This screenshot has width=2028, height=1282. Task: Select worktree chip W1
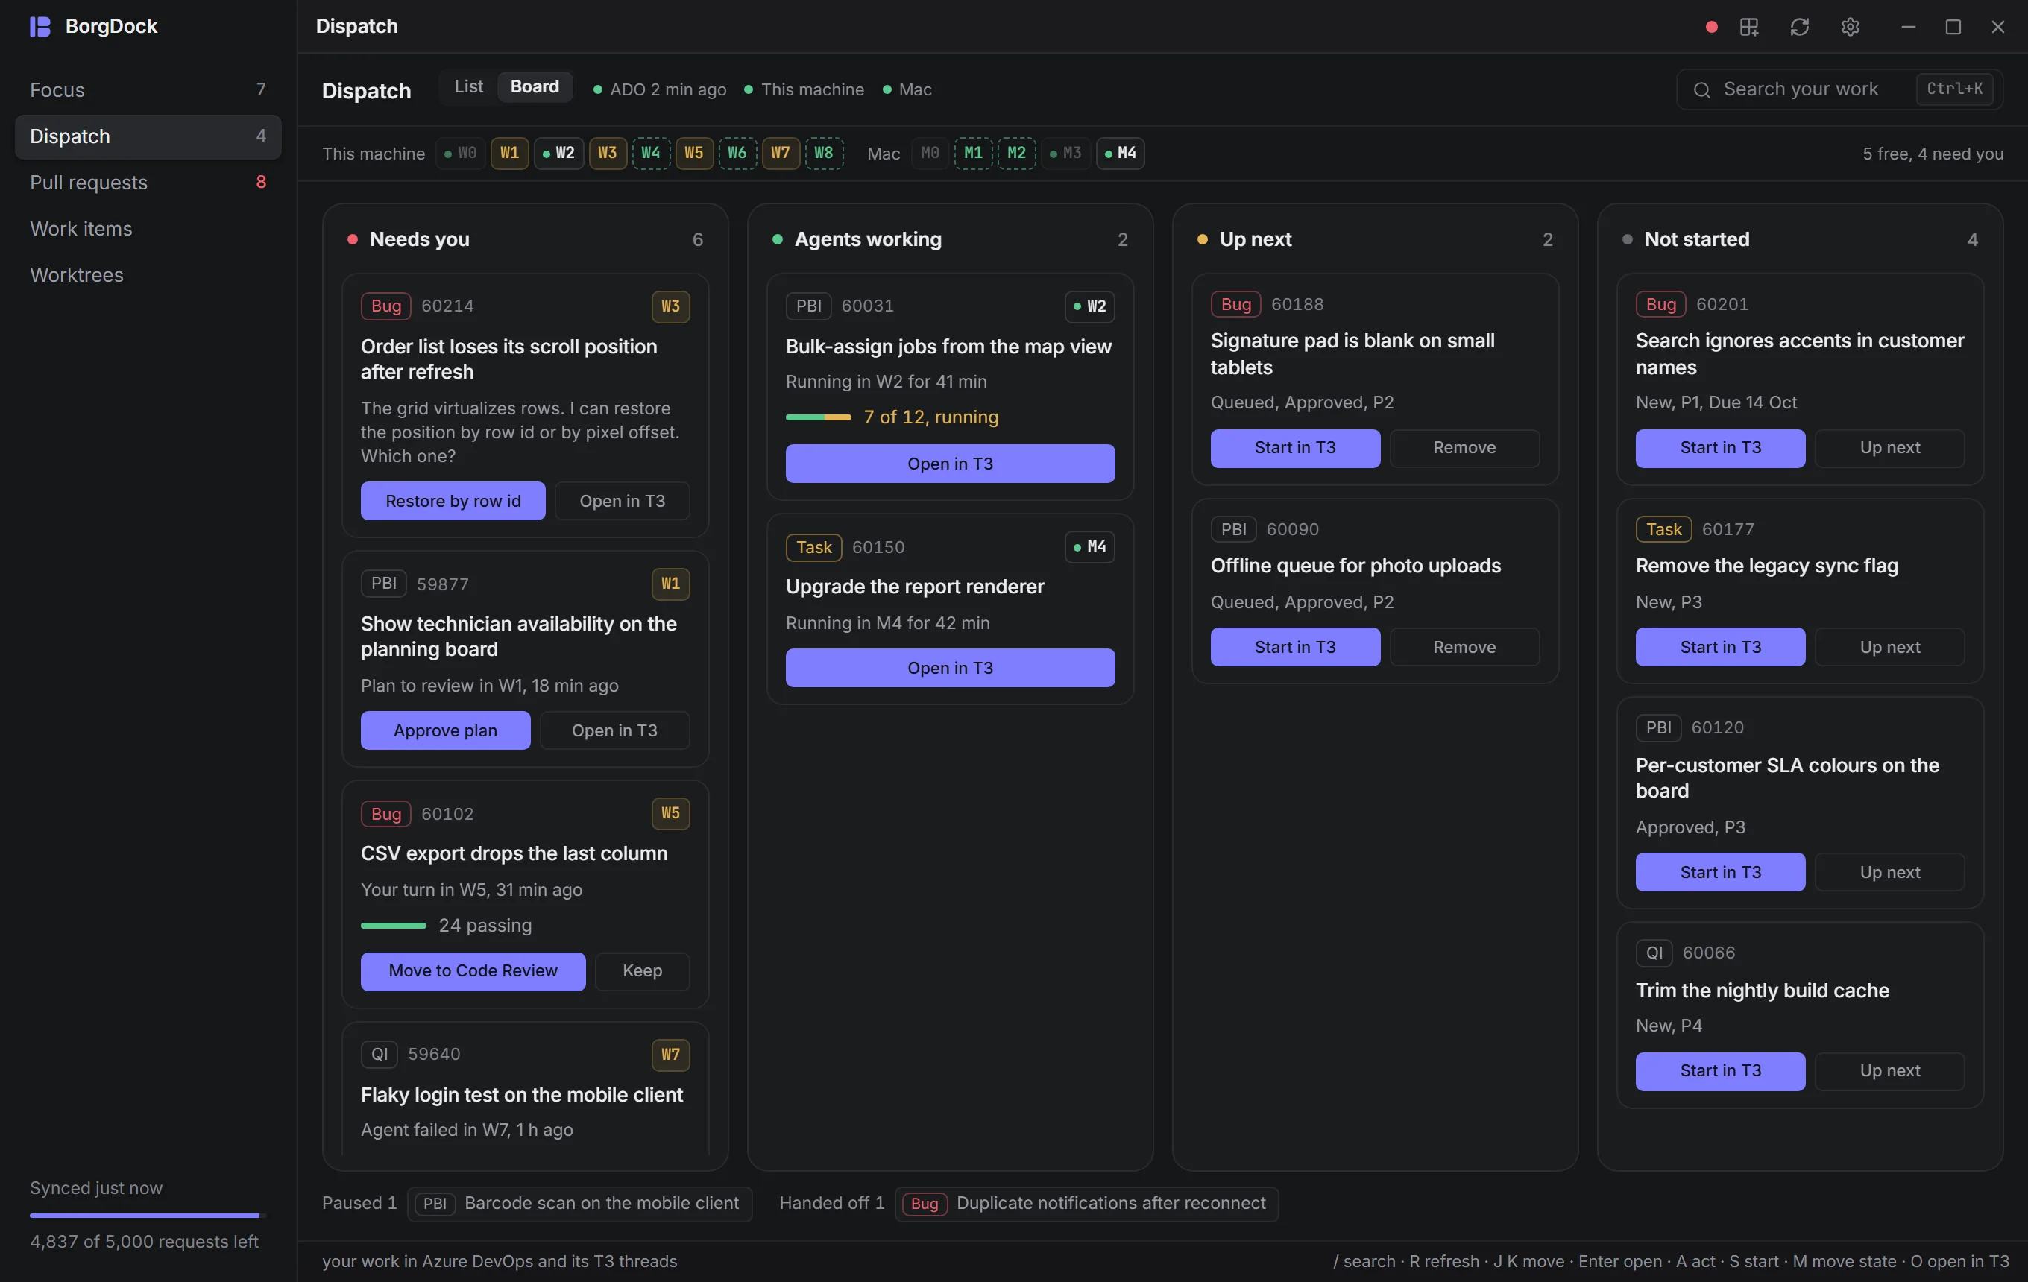click(509, 154)
